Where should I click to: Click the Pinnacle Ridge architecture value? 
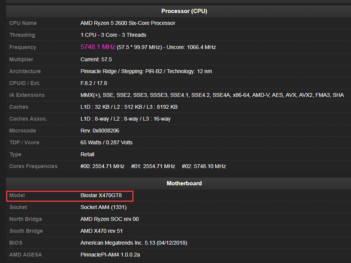coord(146,71)
